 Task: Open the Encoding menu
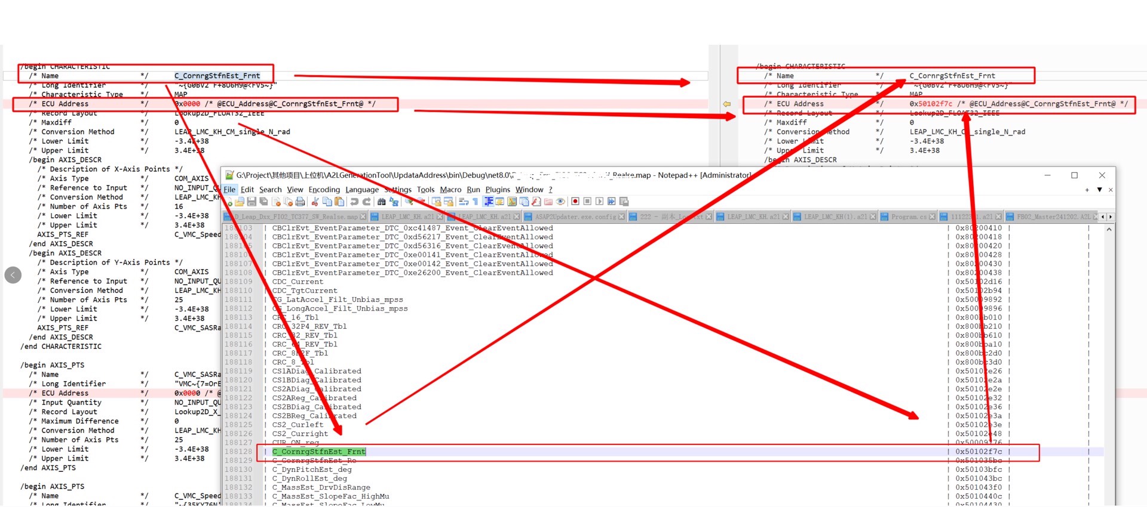coord(324,190)
